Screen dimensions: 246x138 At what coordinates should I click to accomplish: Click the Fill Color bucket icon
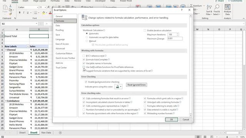[x=43, y=13]
